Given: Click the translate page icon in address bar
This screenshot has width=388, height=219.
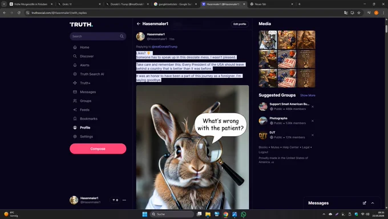Looking at the screenshot, I should (346, 13).
